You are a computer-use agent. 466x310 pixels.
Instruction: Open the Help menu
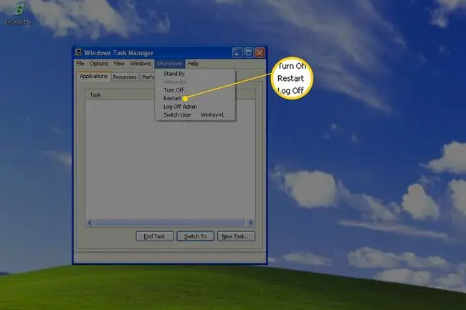[x=193, y=64]
